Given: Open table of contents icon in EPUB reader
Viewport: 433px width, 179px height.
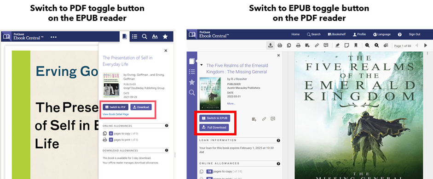Looking at the screenshot, I should [134, 37].
